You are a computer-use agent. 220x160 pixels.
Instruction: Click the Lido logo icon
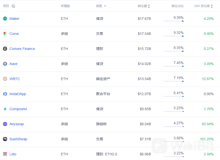click(x=5, y=154)
